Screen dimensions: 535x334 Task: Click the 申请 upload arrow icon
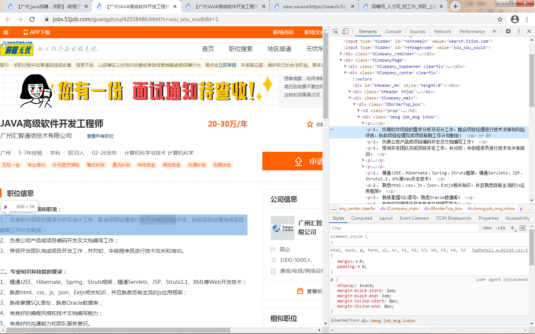pos(299,161)
